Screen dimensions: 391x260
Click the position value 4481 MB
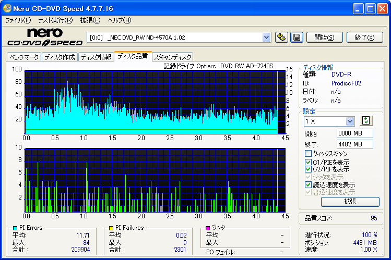(365, 243)
